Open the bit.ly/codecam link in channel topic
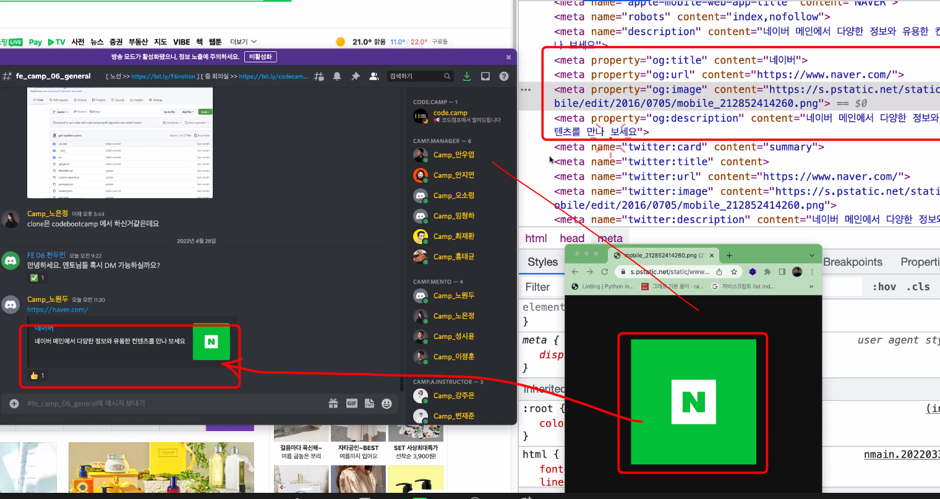The height and width of the screenshot is (499, 940). (x=273, y=77)
